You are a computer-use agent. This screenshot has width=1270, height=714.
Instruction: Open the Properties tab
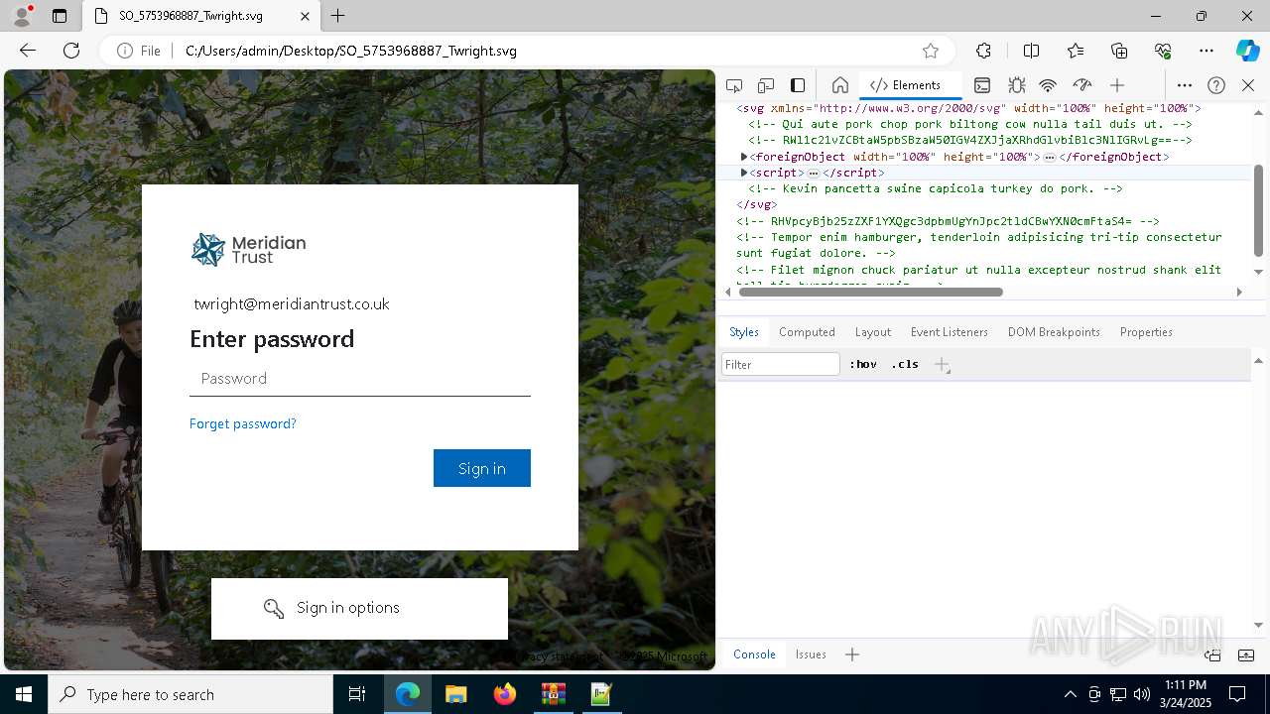point(1146,332)
